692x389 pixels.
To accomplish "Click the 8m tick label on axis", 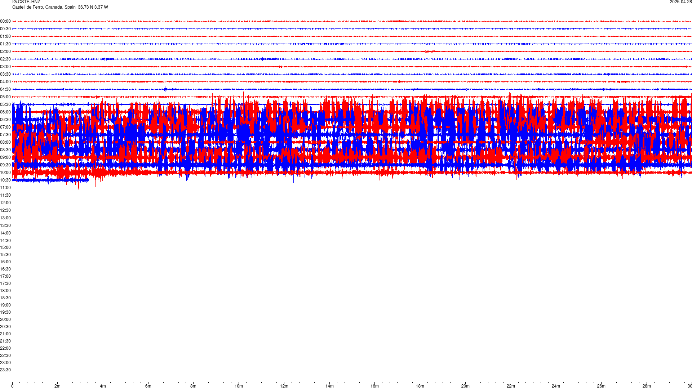I will (x=194, y=386).
